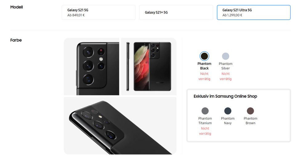Screen dimensions: 308x160
Task: Click the Ab 849,01 € price text
Action: (76, 15)
